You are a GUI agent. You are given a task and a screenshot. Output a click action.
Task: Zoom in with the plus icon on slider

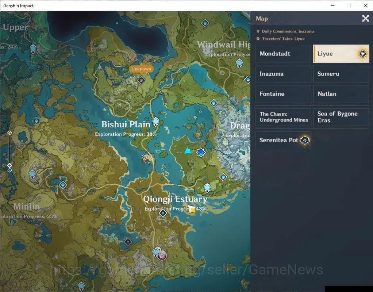(x=9, y=133)
